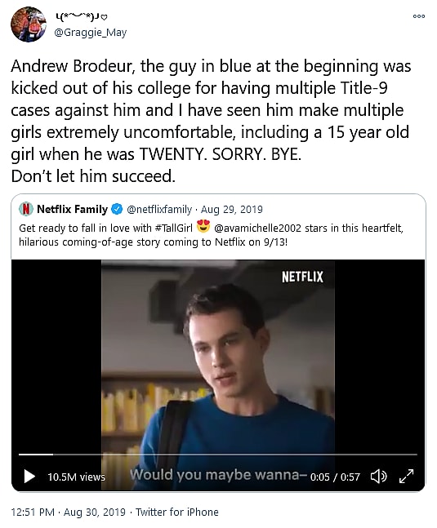Expand the video to fullscreen
The width and height of the screenshot is (437, 528).
point(406,476)
